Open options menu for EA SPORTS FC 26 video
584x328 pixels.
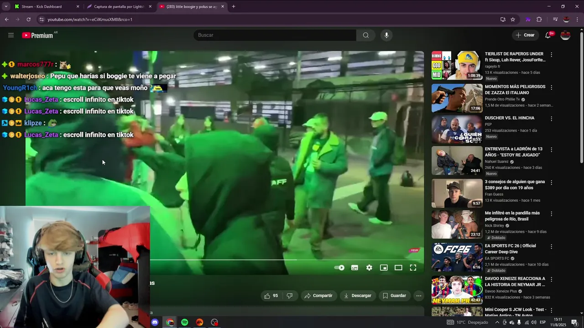coord(551,246)
